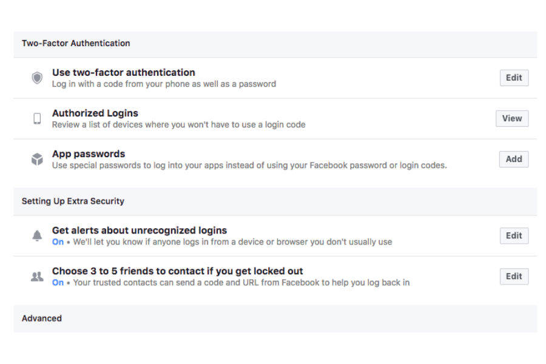Click the phone icon beside Authorized Logins

(37, 118)
